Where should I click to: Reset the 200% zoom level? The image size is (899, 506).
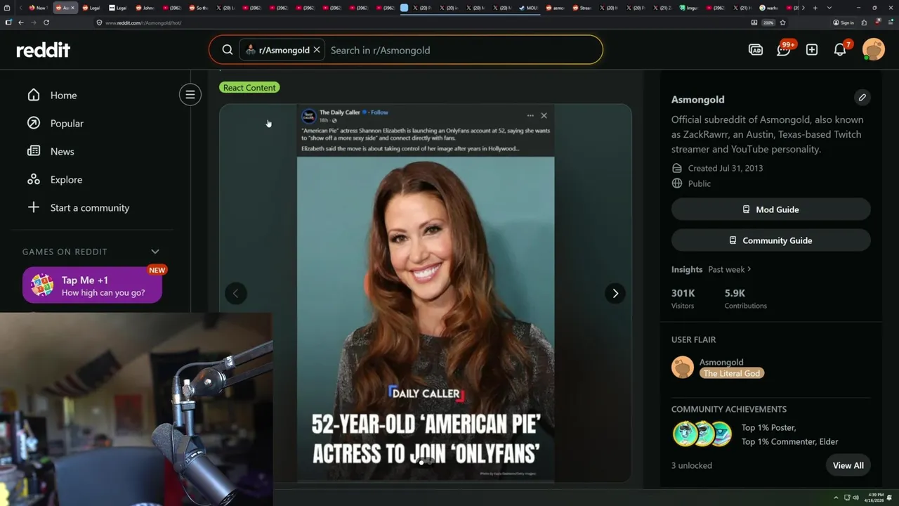coord(768,22)
